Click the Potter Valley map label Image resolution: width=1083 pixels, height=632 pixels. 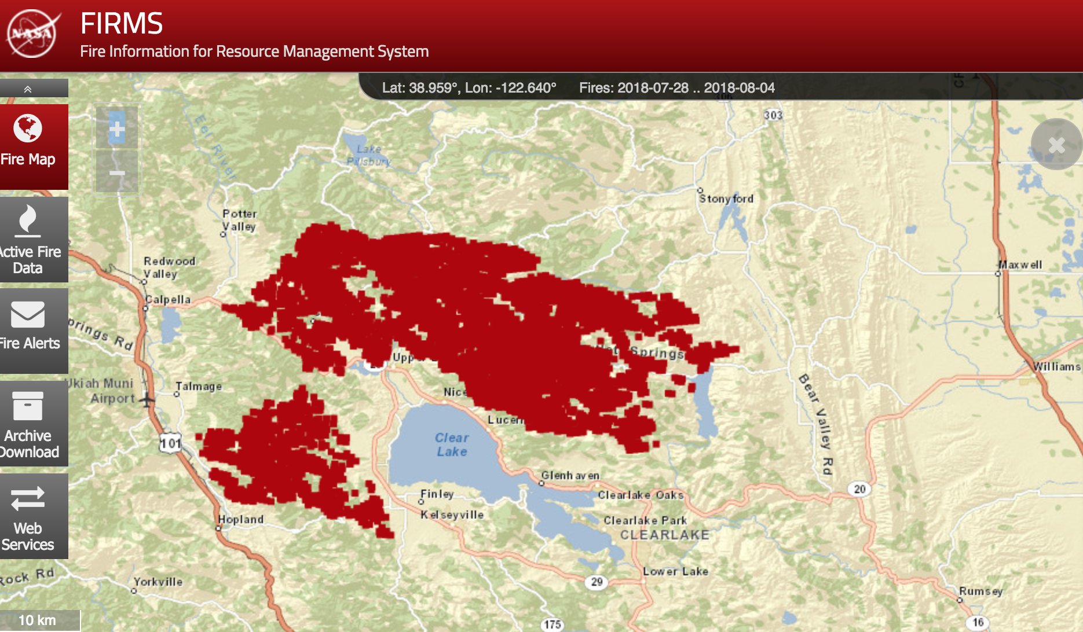point(240,220)
